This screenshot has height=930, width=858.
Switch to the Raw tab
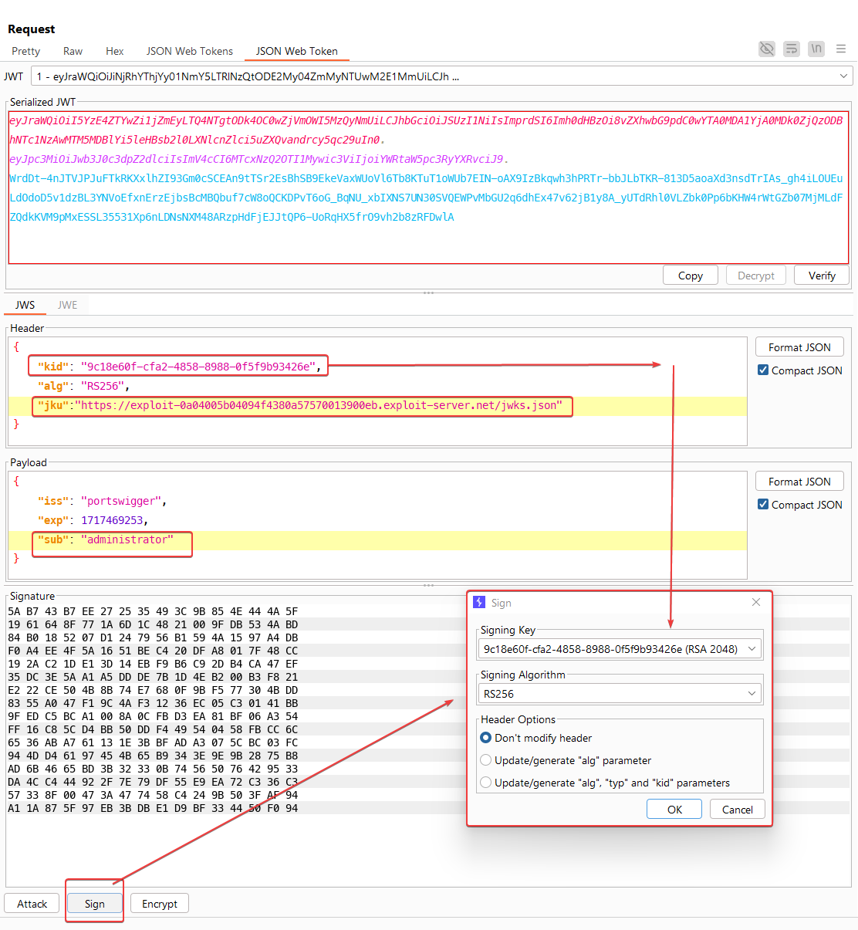coord(73,51)
